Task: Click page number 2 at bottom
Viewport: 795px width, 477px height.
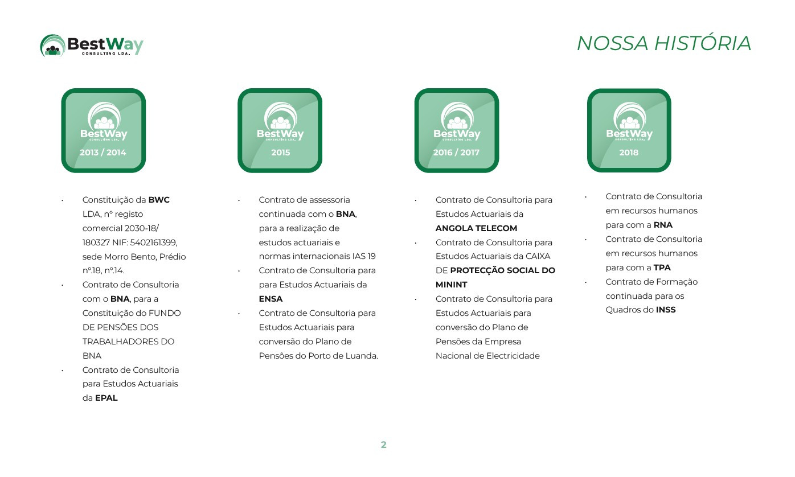Action: (x=383, y=445)
